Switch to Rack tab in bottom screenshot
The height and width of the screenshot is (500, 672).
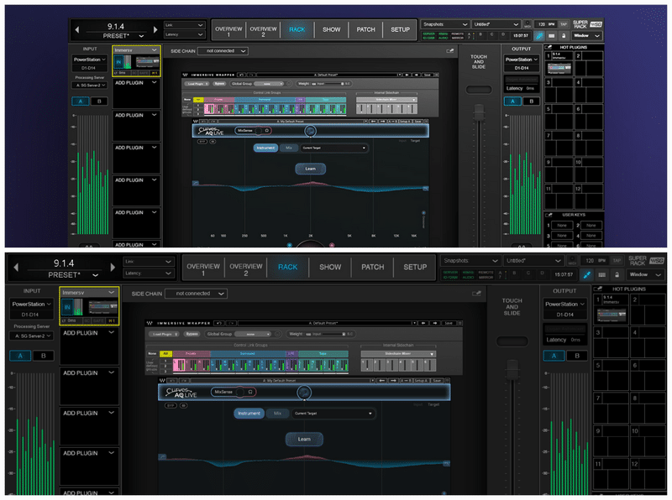(287, 267)
